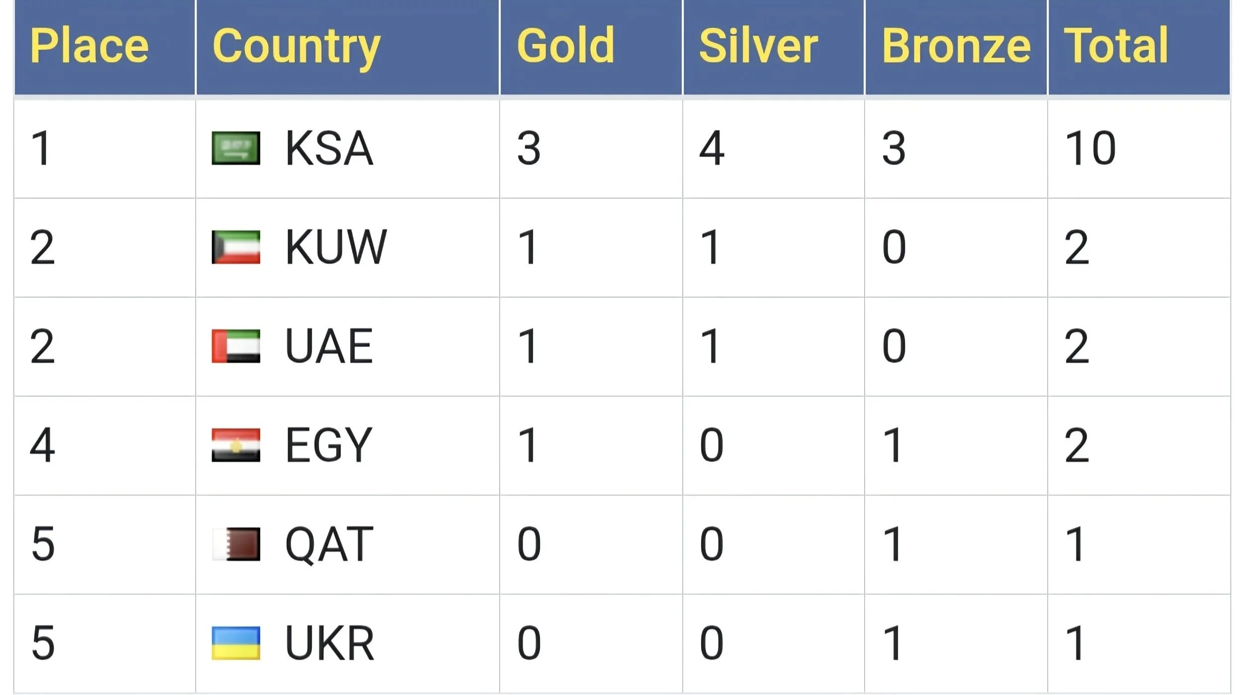Screen dimensions: 1243x695
Task: Click the Kuwait flag icon
Action: [x=236, y=247]
